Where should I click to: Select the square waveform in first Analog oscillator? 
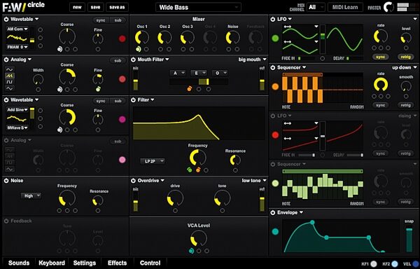(10, 82)
